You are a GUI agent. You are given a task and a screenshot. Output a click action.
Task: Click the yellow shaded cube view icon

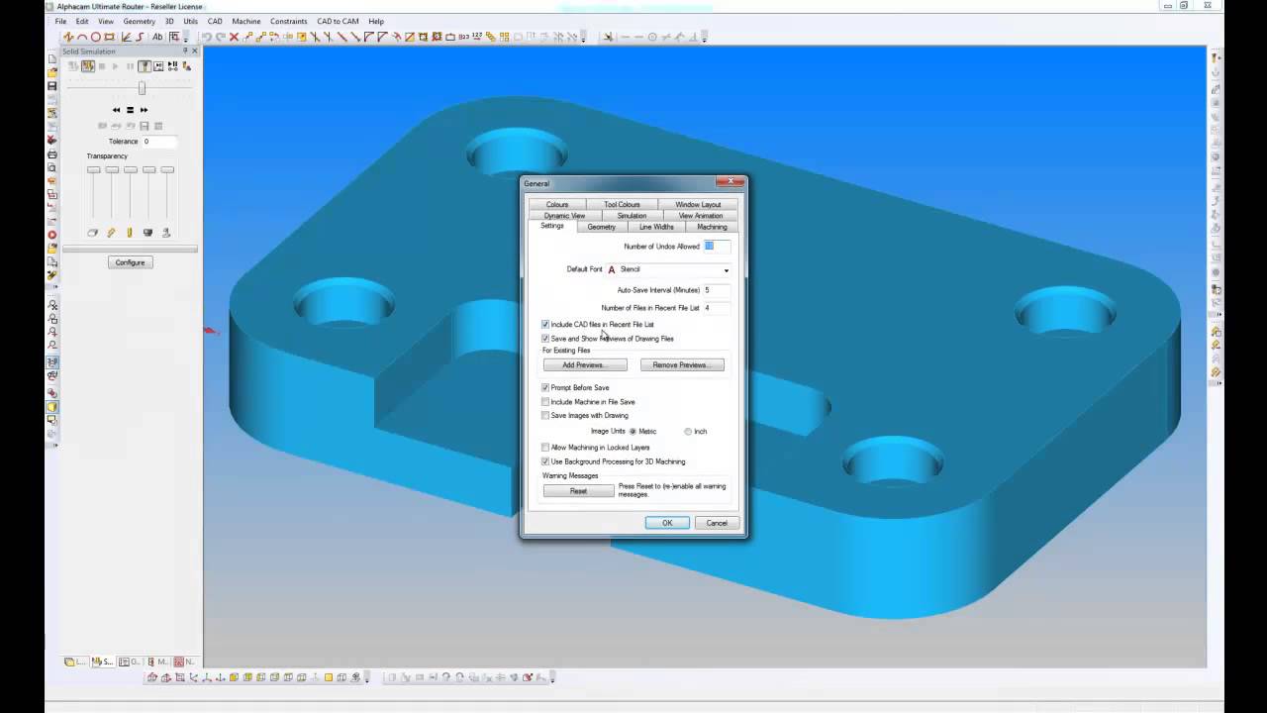pos(51,407)
